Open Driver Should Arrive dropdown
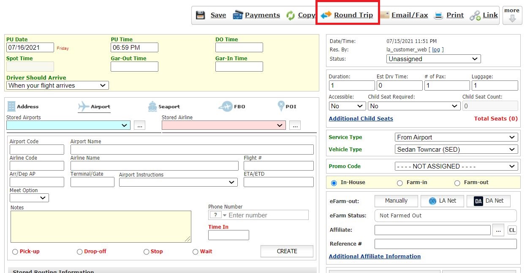The image size is (530, 273). tap(57, 86)
